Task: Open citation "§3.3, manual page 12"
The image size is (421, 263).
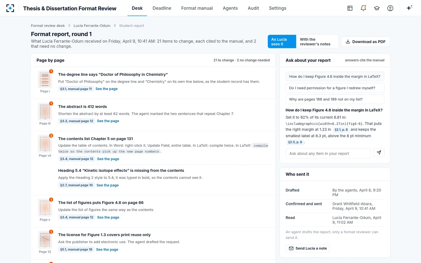Action: [x=77, y=121]
